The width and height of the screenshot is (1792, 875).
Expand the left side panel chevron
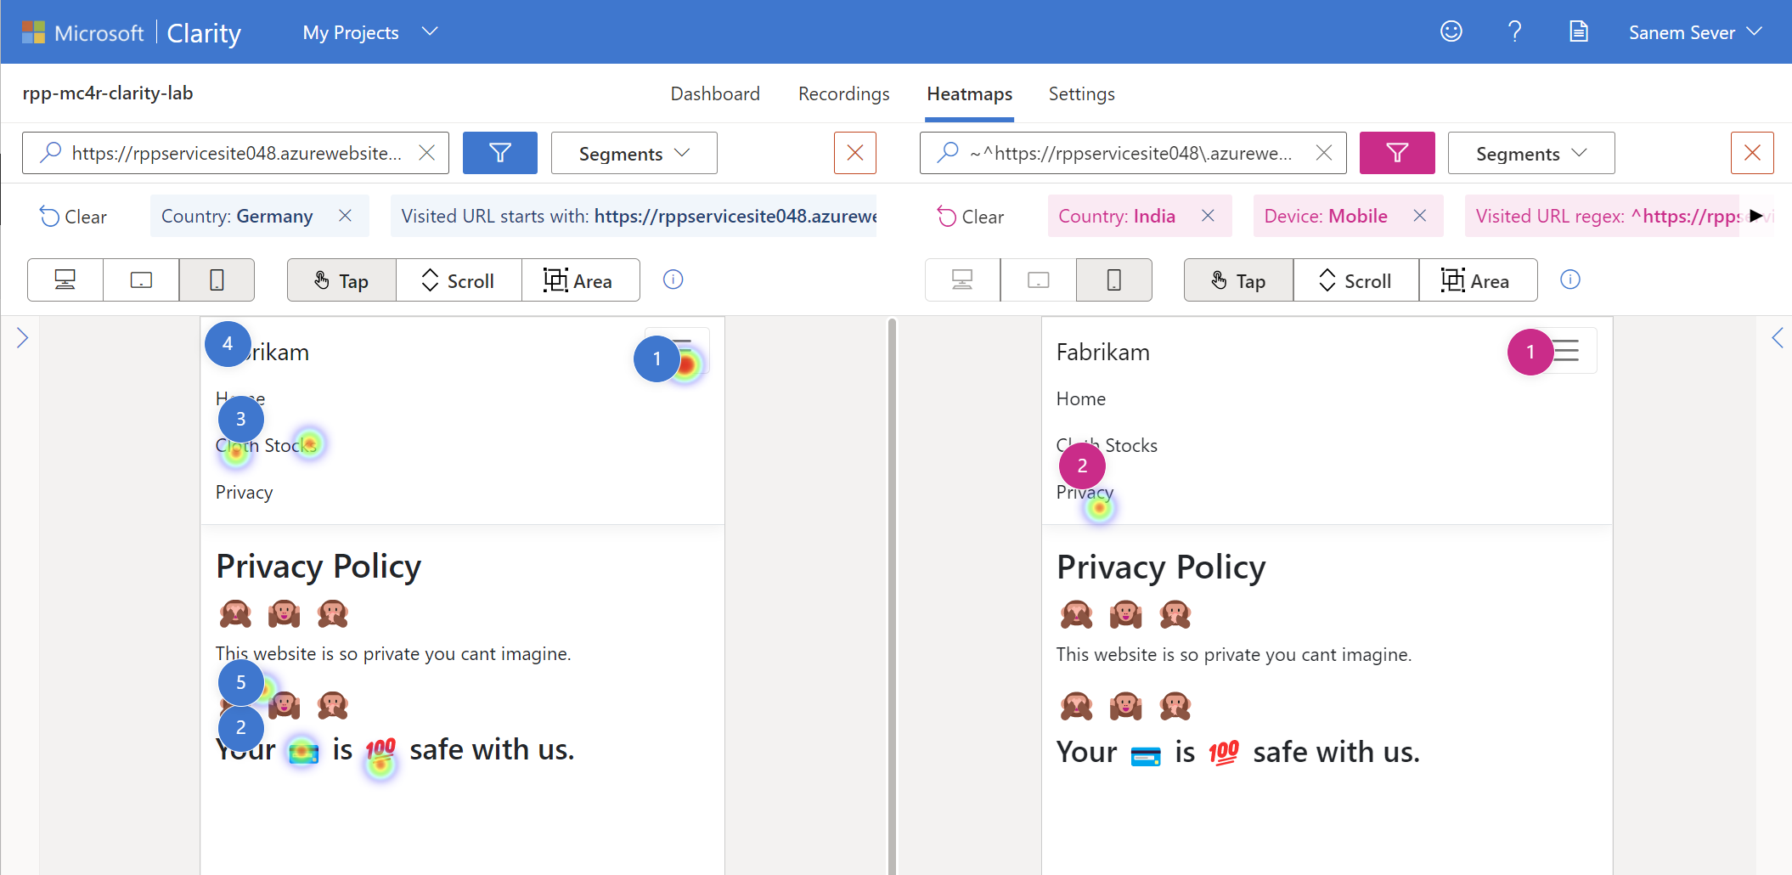pyautogui.click(x=23, y=338)
